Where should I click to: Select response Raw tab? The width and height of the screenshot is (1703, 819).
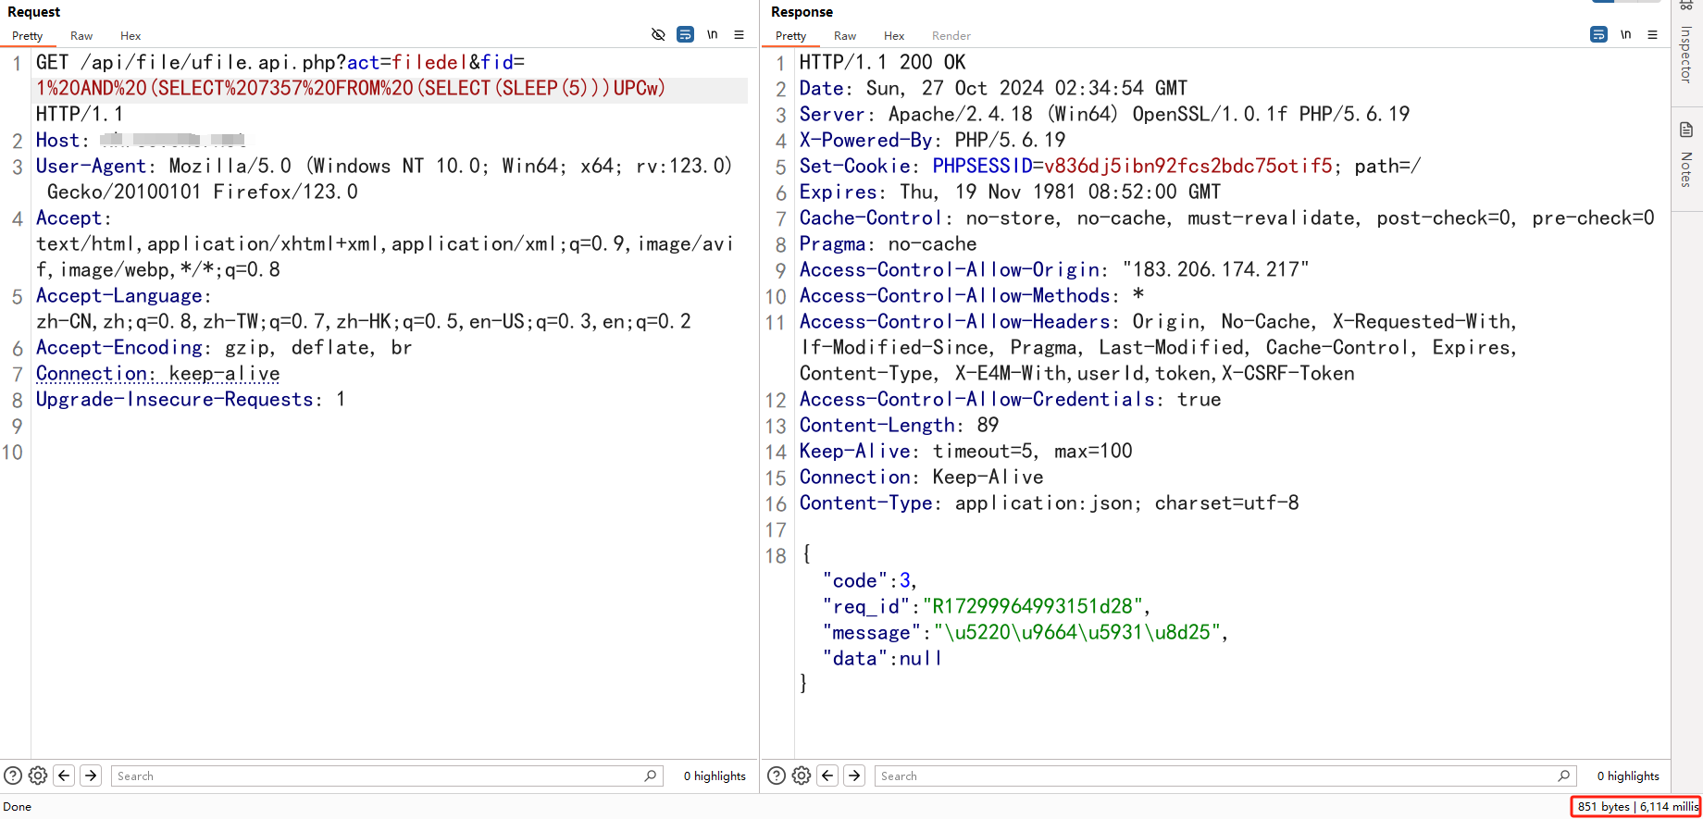coord(845,36)
